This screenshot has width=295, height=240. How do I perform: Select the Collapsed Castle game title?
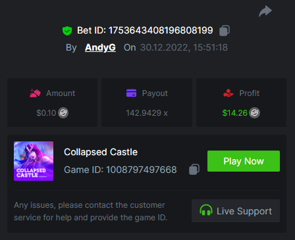pyautogui.click(x=101, y=152)
